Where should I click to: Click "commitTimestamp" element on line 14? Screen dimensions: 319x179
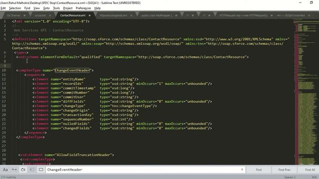(x=78, y=88)
